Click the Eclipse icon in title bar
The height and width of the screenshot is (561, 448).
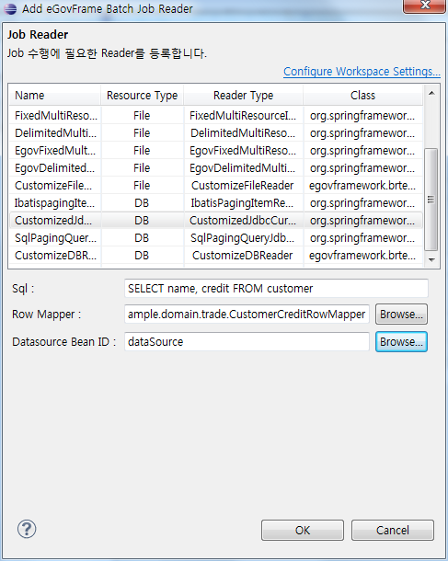(x=10, y=8)
